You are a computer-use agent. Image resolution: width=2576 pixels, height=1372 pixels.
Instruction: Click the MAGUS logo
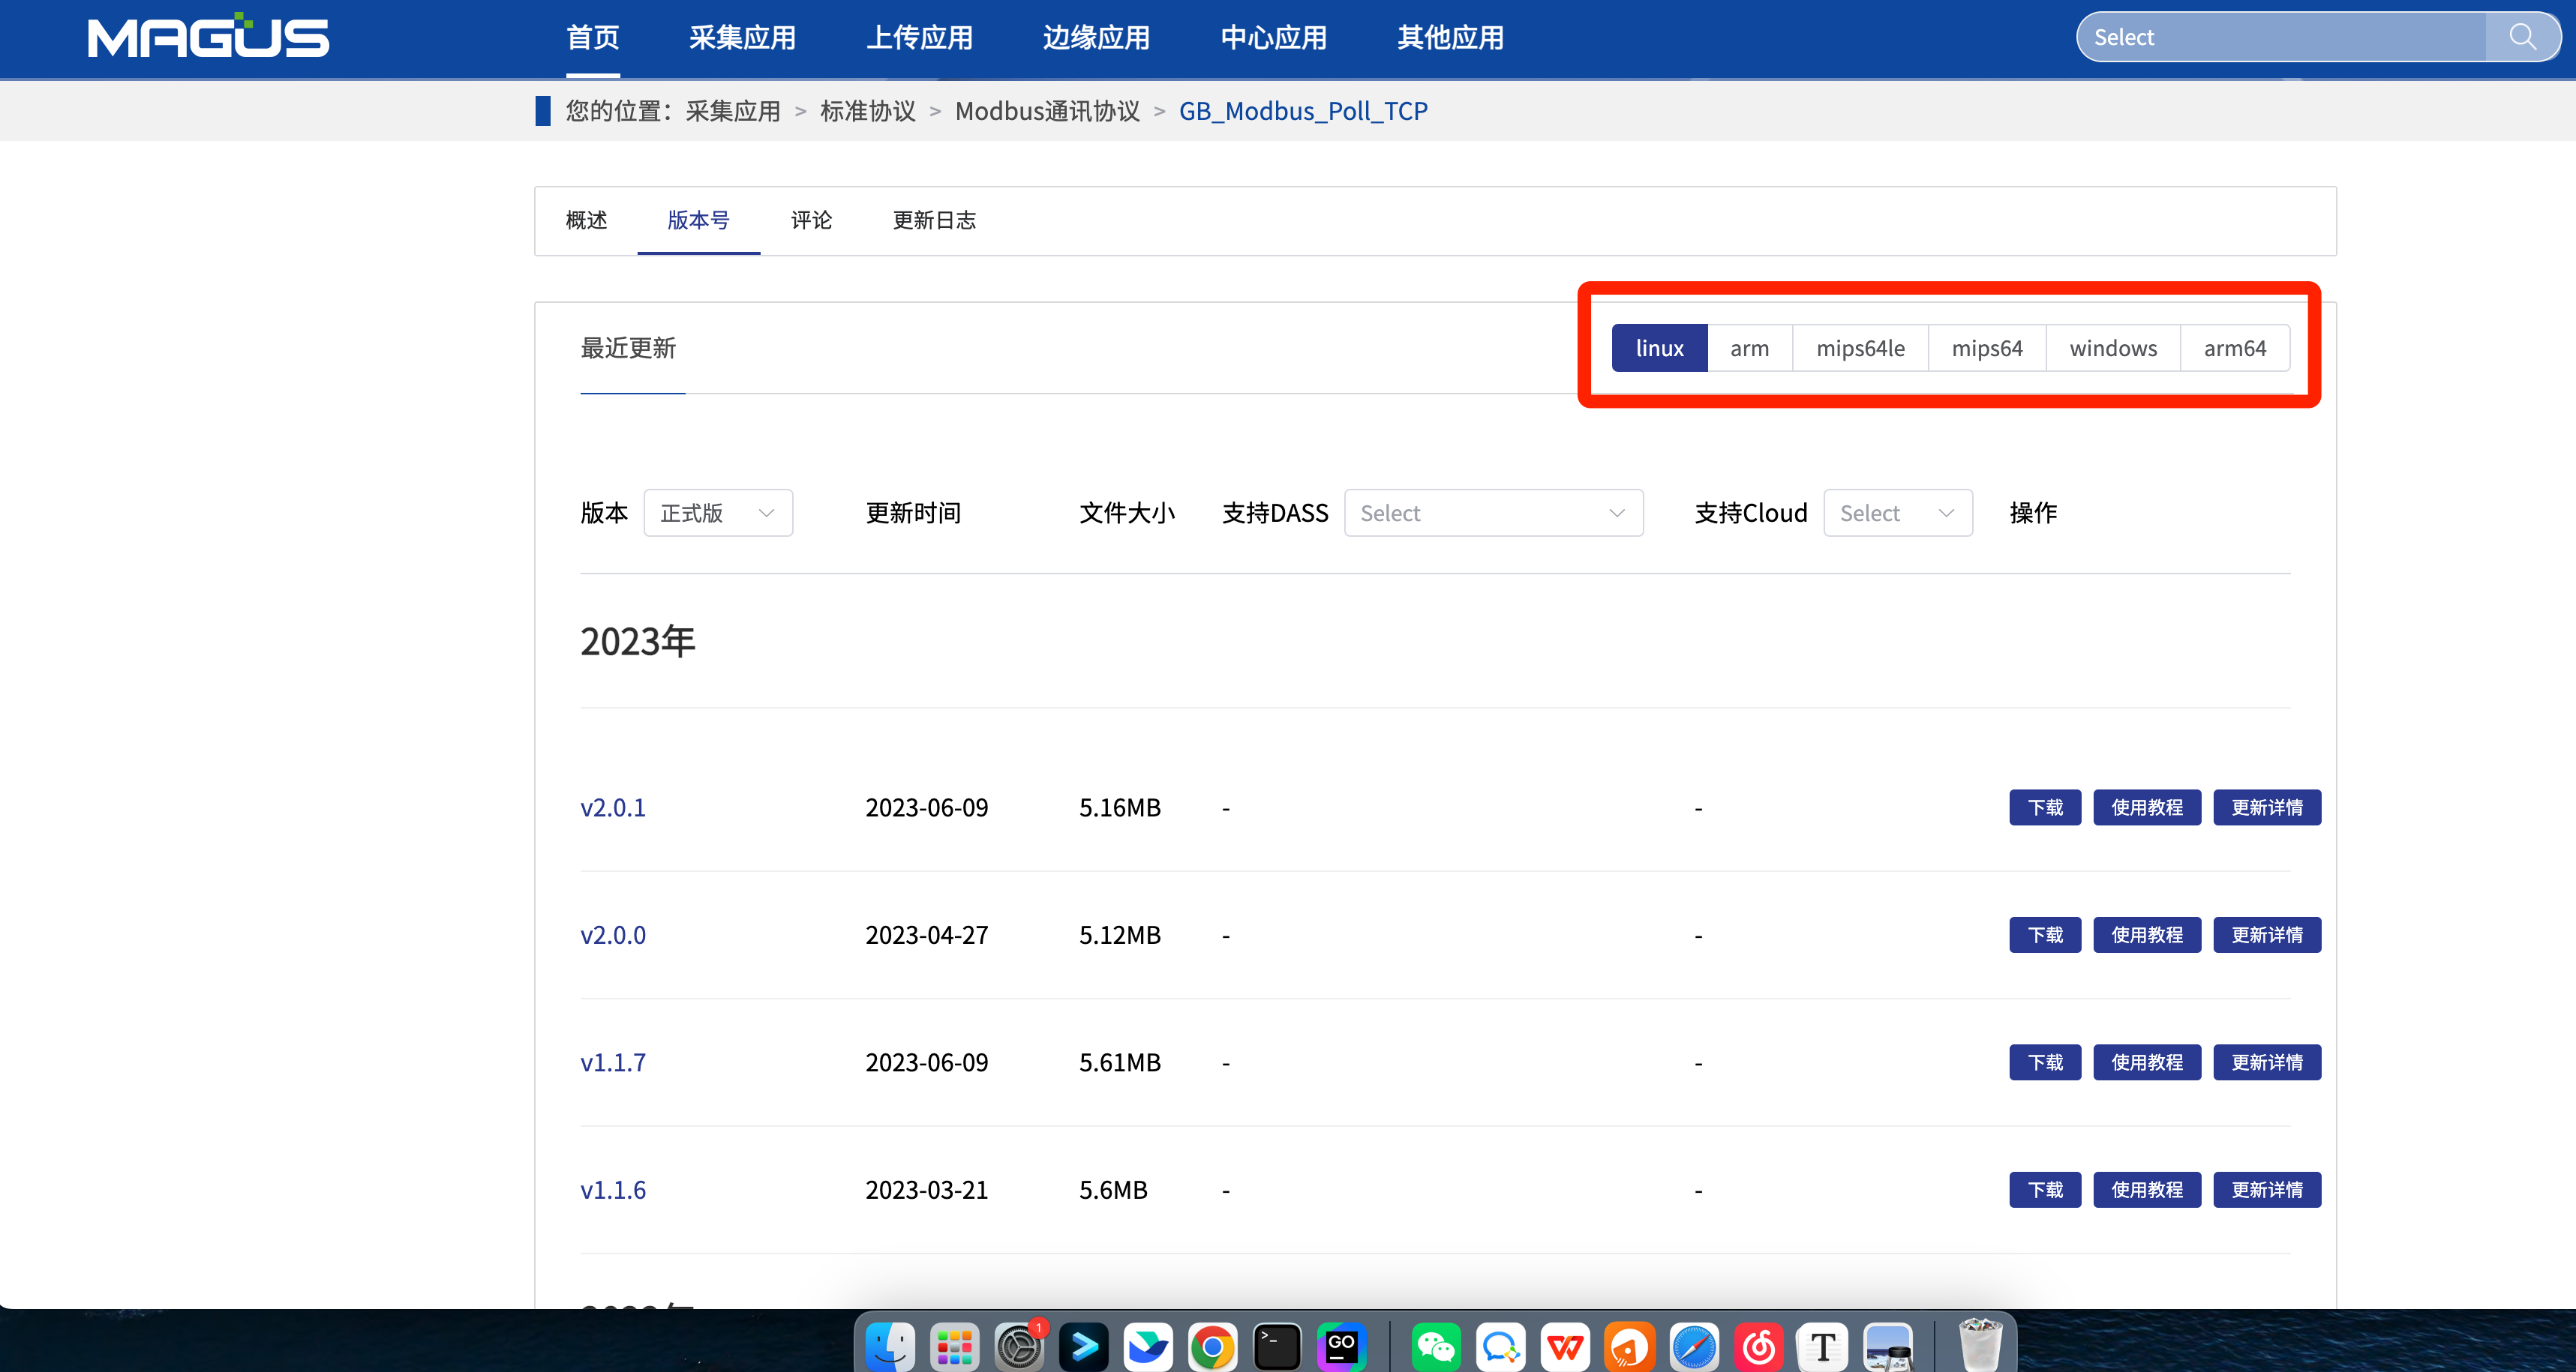pyautogui.click(x=208, y=36)
